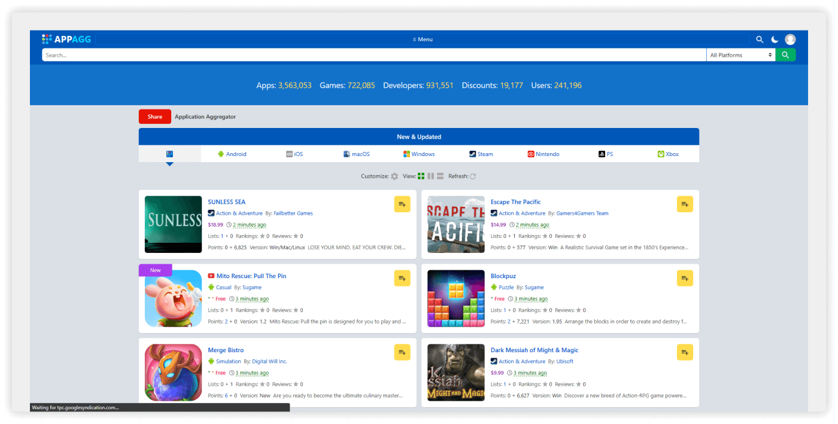Switch to the Xbox tab
The width and height of the screenshot is (838, 424).
click(668, 154)
